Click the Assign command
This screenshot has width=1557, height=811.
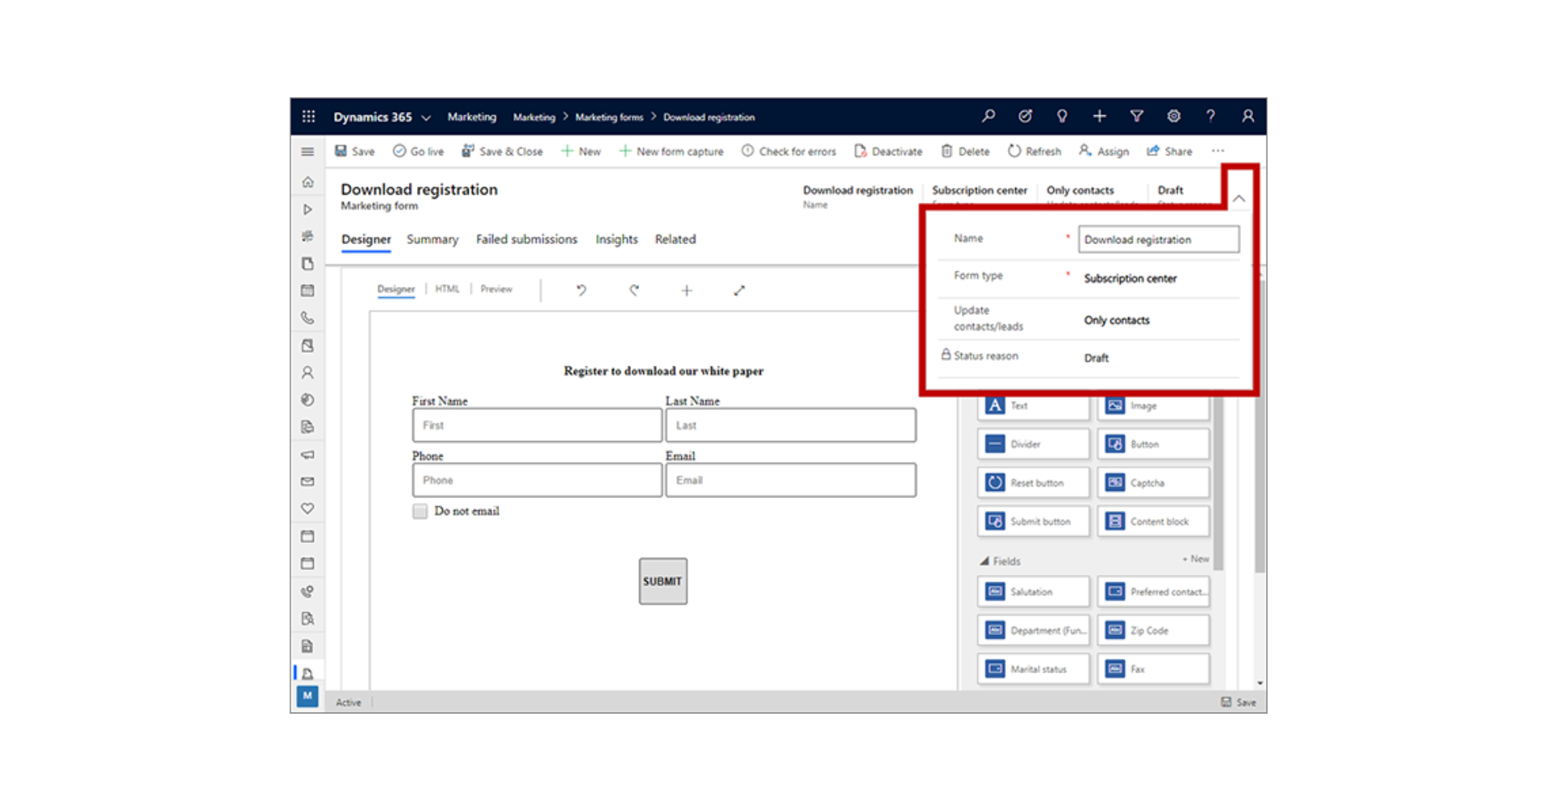(x=1104, y=152)
